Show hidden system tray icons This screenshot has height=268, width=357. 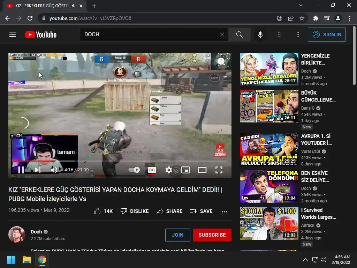[305, 260]
